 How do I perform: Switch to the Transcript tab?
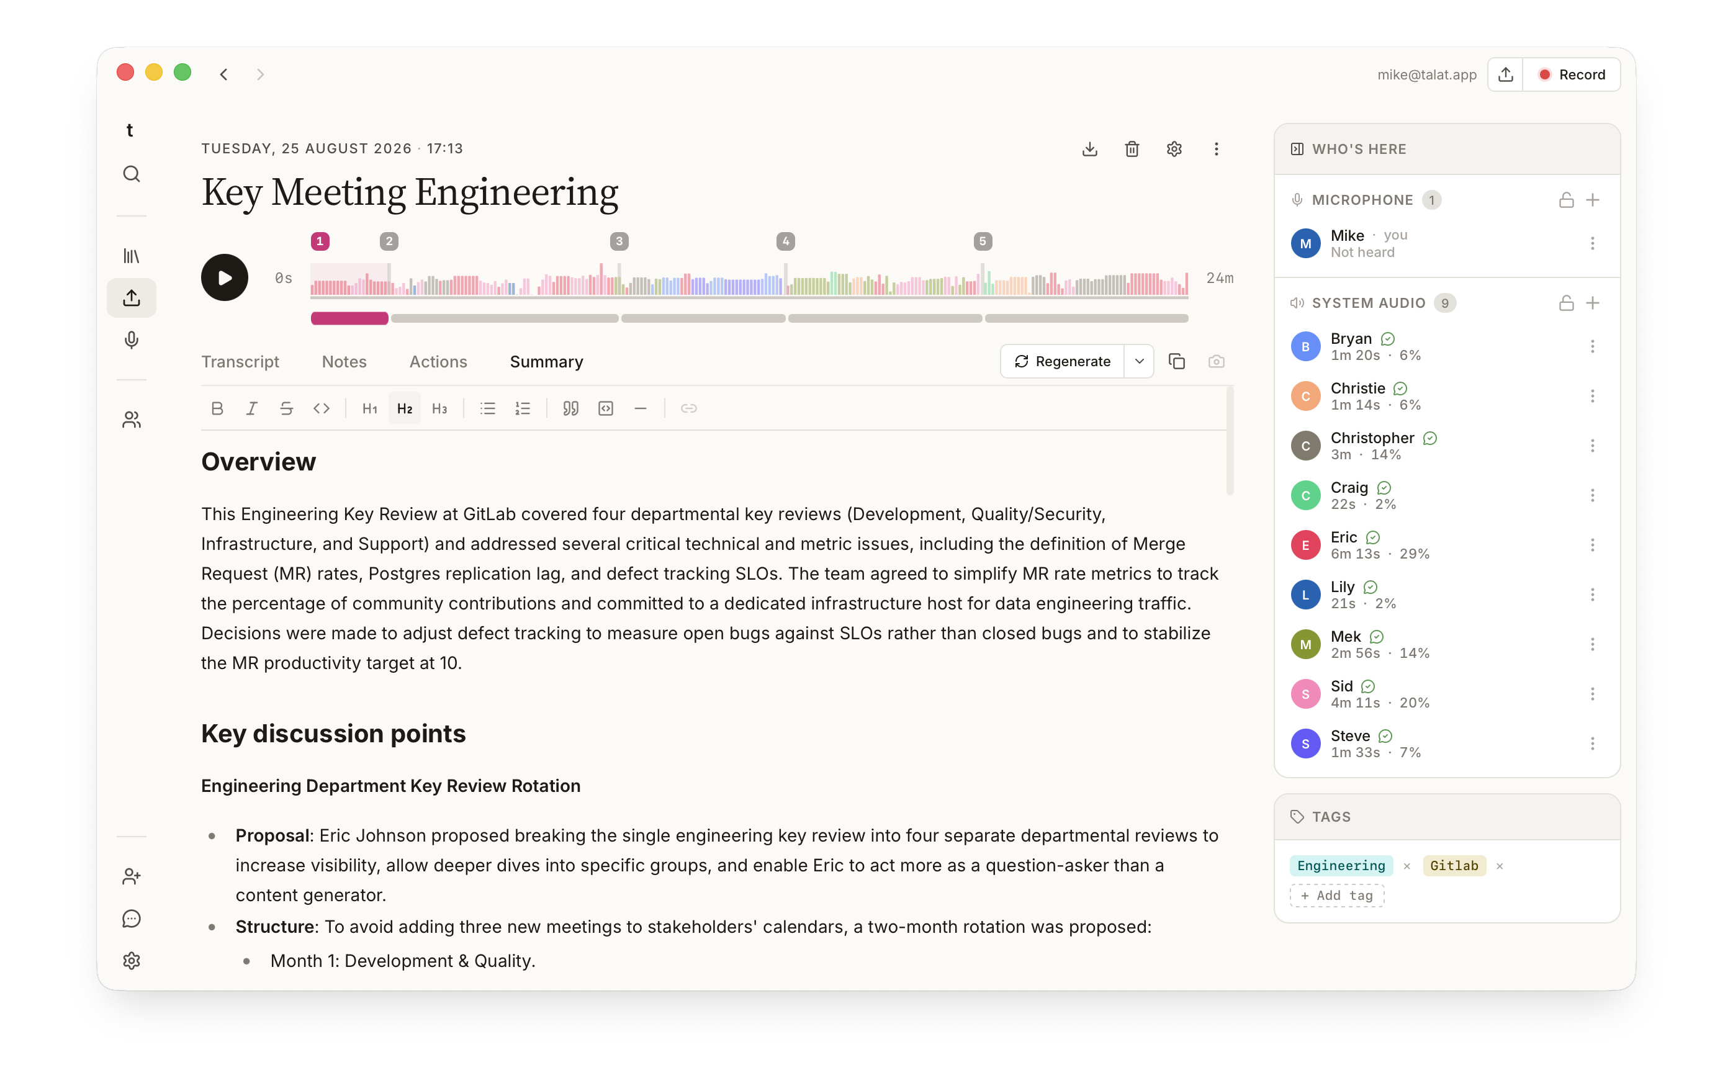pyautogui.click(x=240, y=362)
